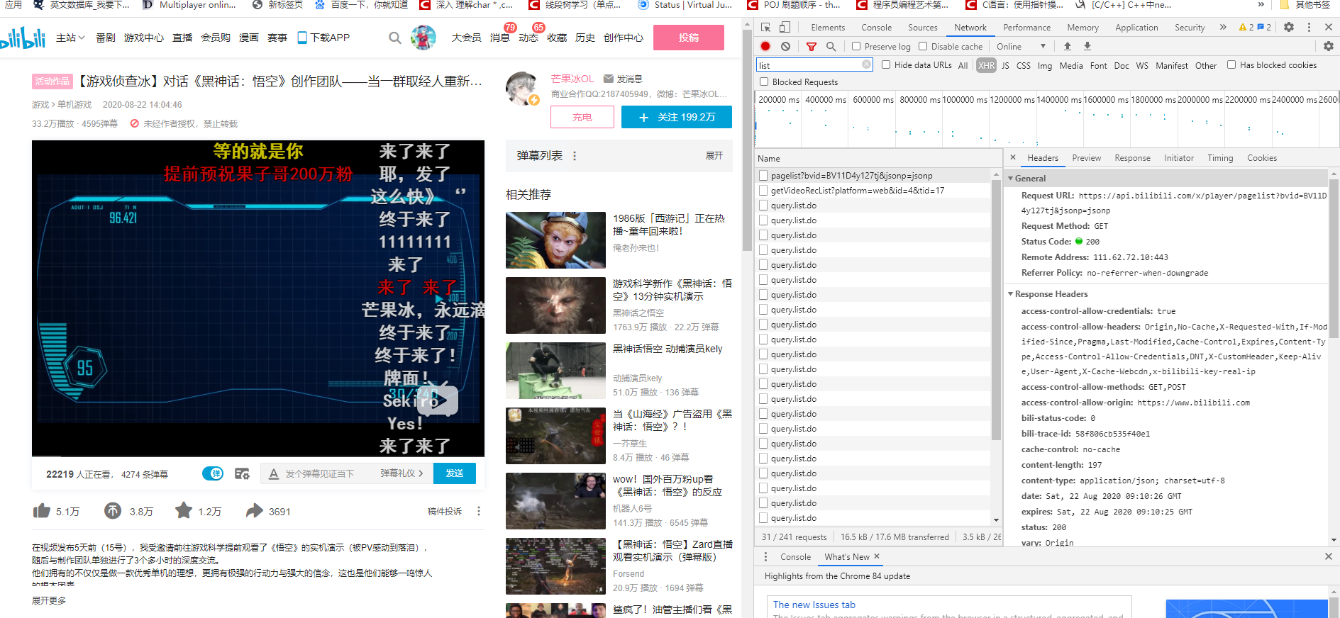Open the 主站 dropdown in bilibili header
1340x618 pixels.
[x=71, y=38]
